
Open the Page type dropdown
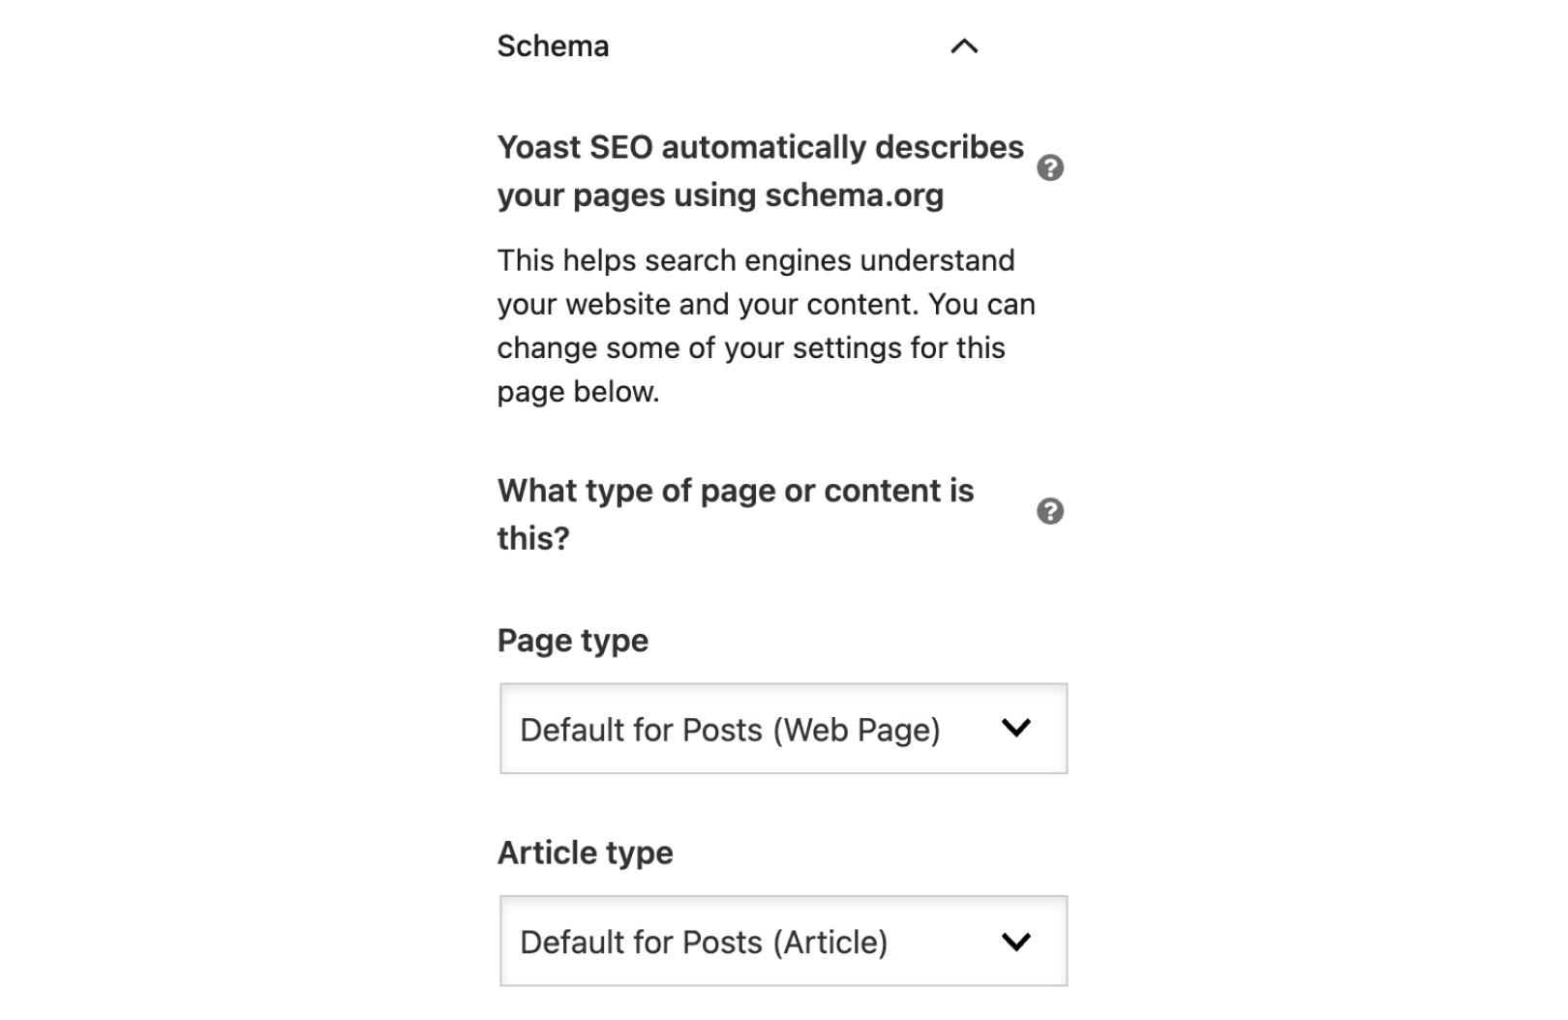(782, 729)
